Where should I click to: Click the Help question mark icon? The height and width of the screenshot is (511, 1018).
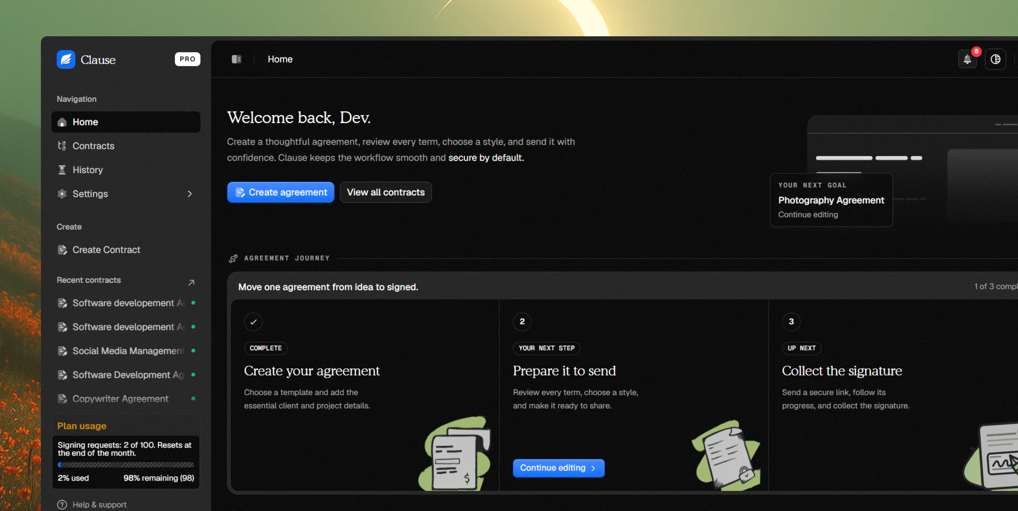(x=62, y=505)
